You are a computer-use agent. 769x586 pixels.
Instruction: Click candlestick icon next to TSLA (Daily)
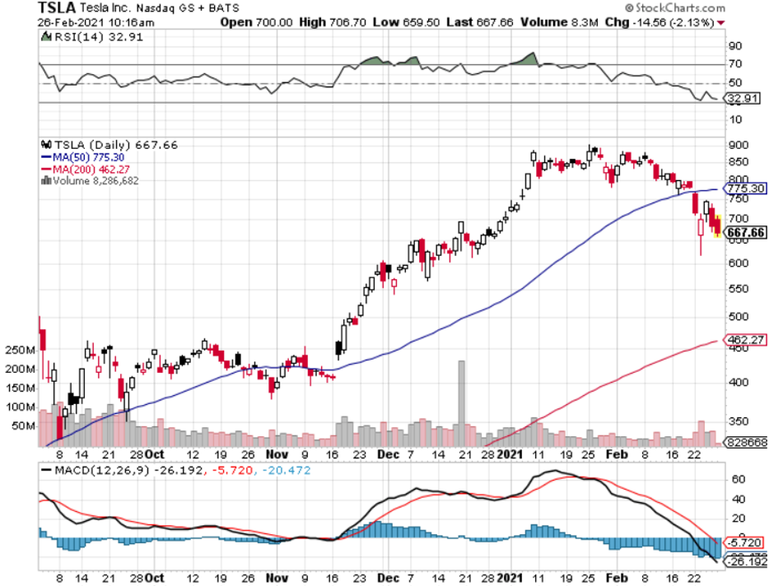[44, 143]
